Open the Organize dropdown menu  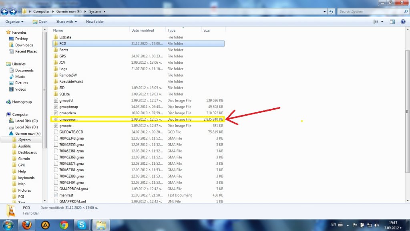[14, 22]
